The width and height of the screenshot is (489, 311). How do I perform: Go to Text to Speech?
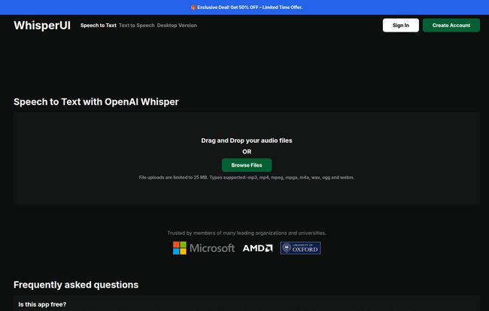point(137,26)
